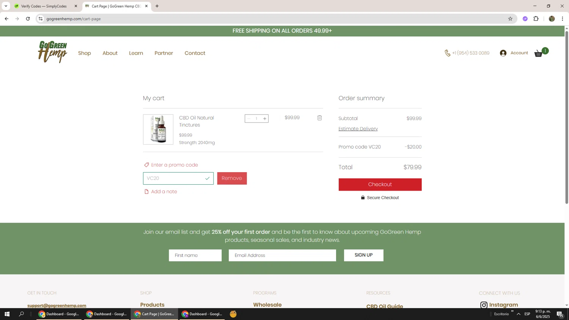
Task: Click the GoGreen Hemp logo
Action: tap(52, 52)
